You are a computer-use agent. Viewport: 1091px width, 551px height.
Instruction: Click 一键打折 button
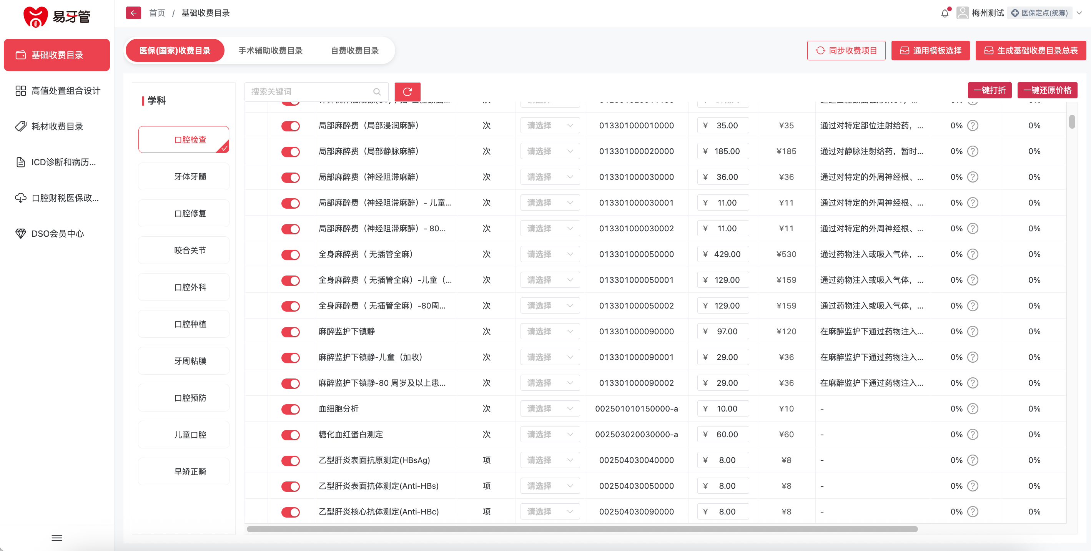point(990,90)
